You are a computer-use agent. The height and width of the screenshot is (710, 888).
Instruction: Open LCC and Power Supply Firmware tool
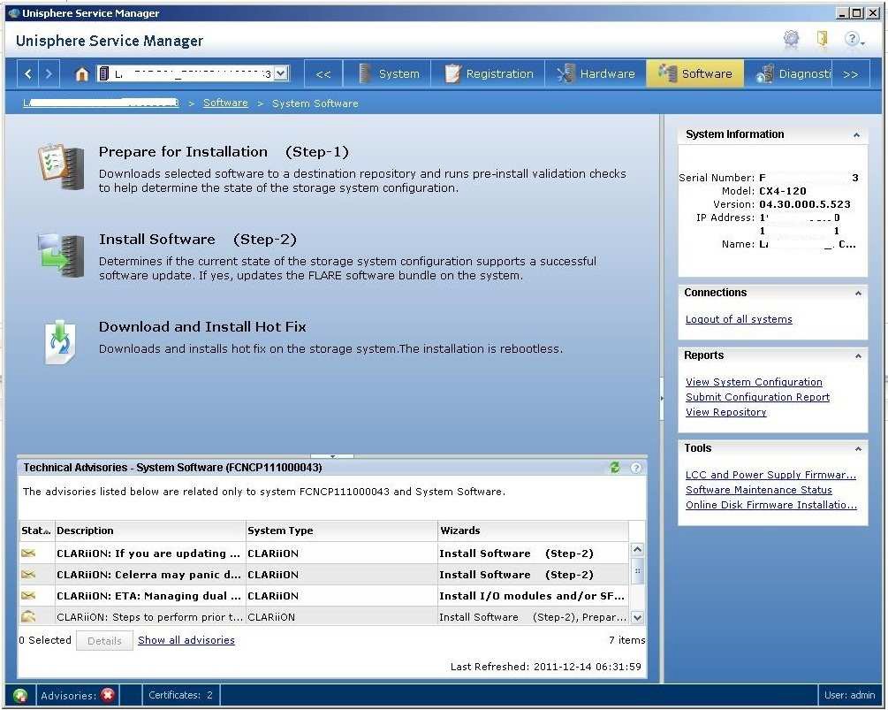(770, 475)
